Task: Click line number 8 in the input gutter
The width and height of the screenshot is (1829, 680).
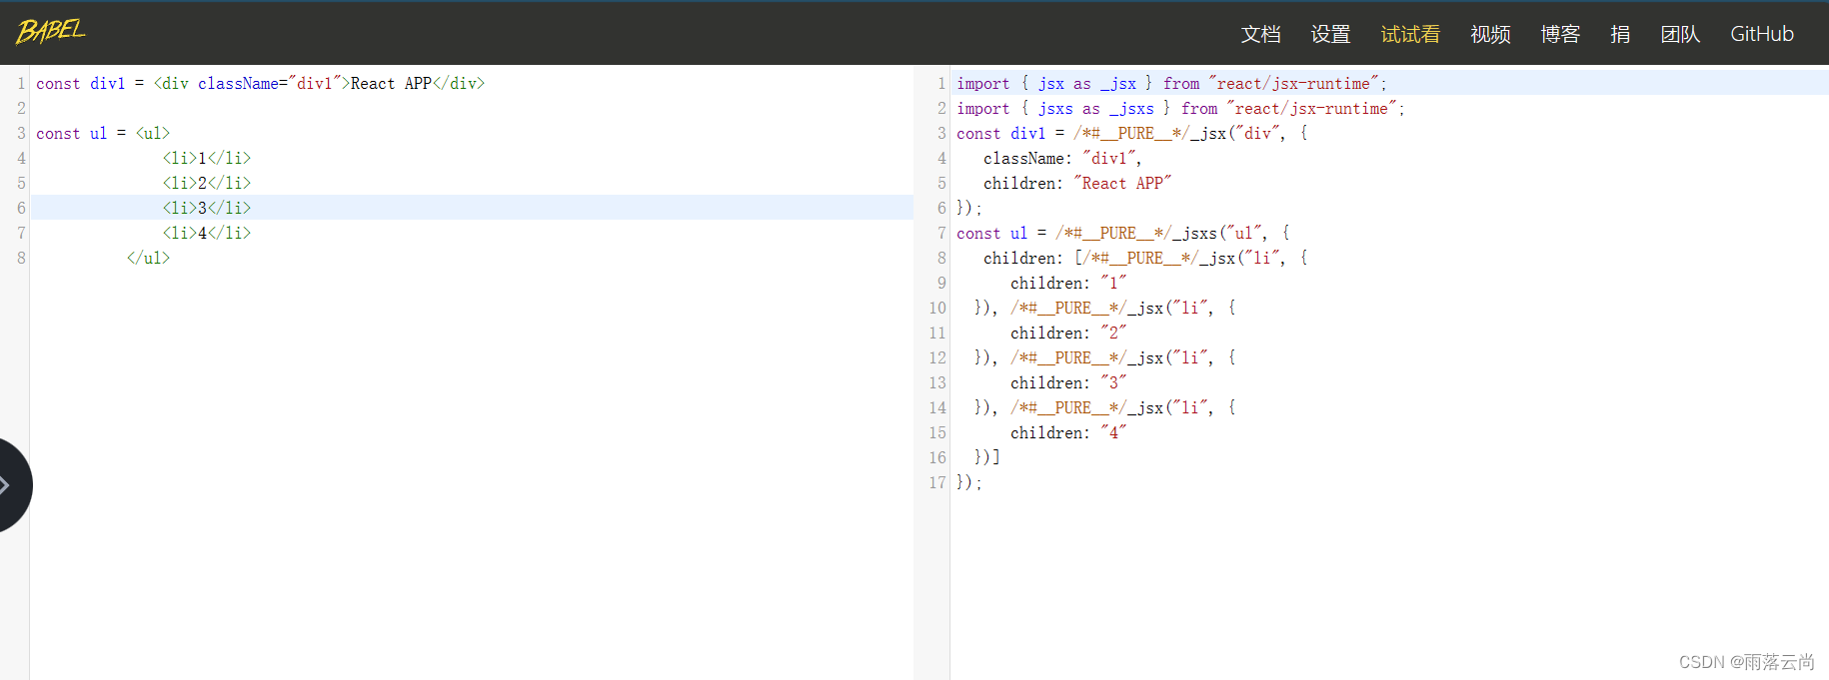Action: pyautogui.click(x=21, y=258)
